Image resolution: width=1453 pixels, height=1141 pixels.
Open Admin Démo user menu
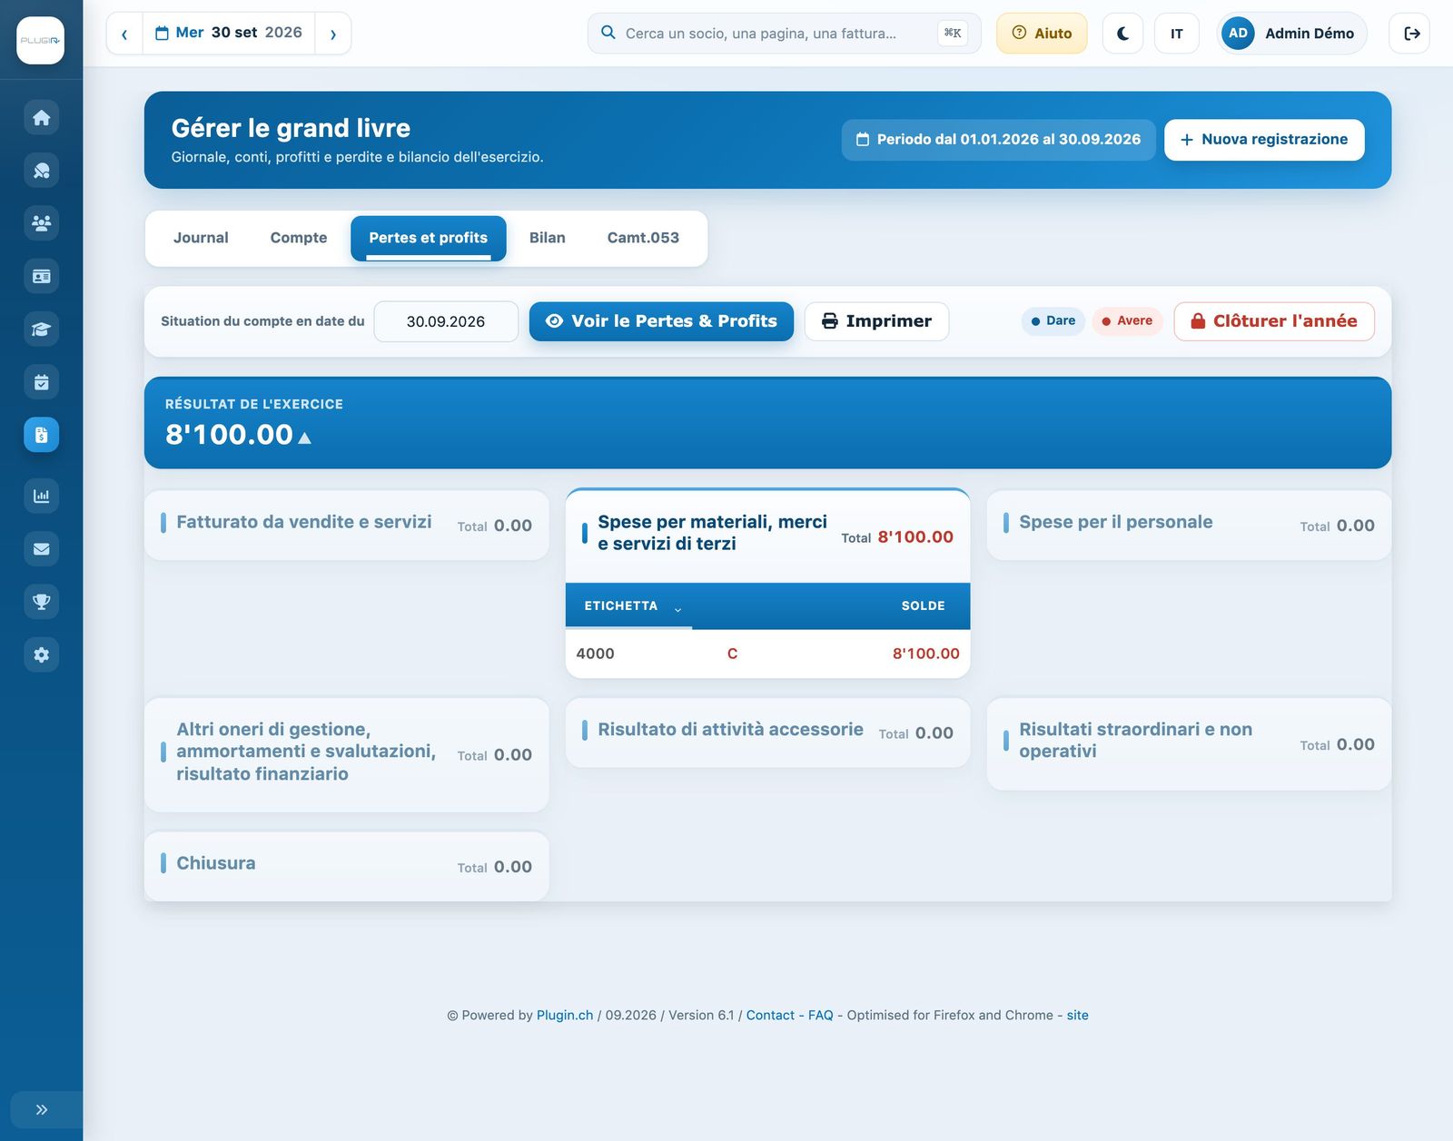[1291, 33]
